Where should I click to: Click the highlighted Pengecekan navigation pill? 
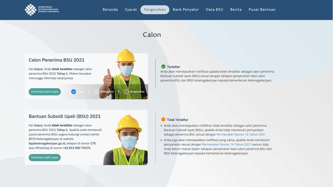coord(155,9)
